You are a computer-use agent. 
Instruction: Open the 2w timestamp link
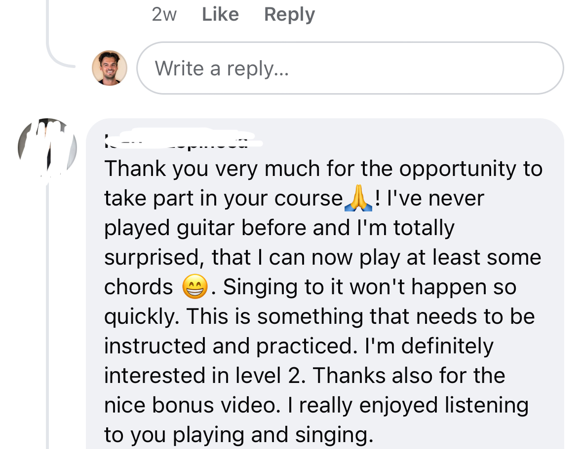click(x=164, y=14)
